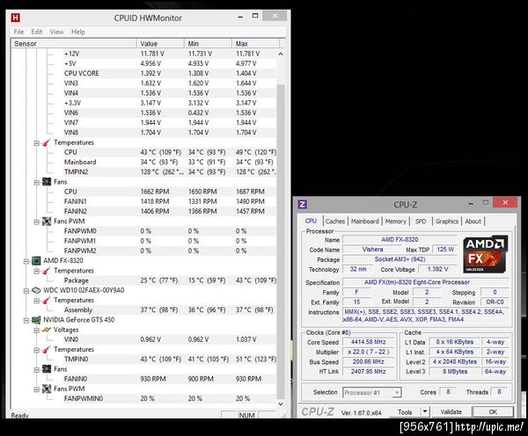This screenshot has width=528, height=436.
Task: Click thermometer icon beside mainboard Temperatures
Action: pyautogui.click(x=47, y=142)
